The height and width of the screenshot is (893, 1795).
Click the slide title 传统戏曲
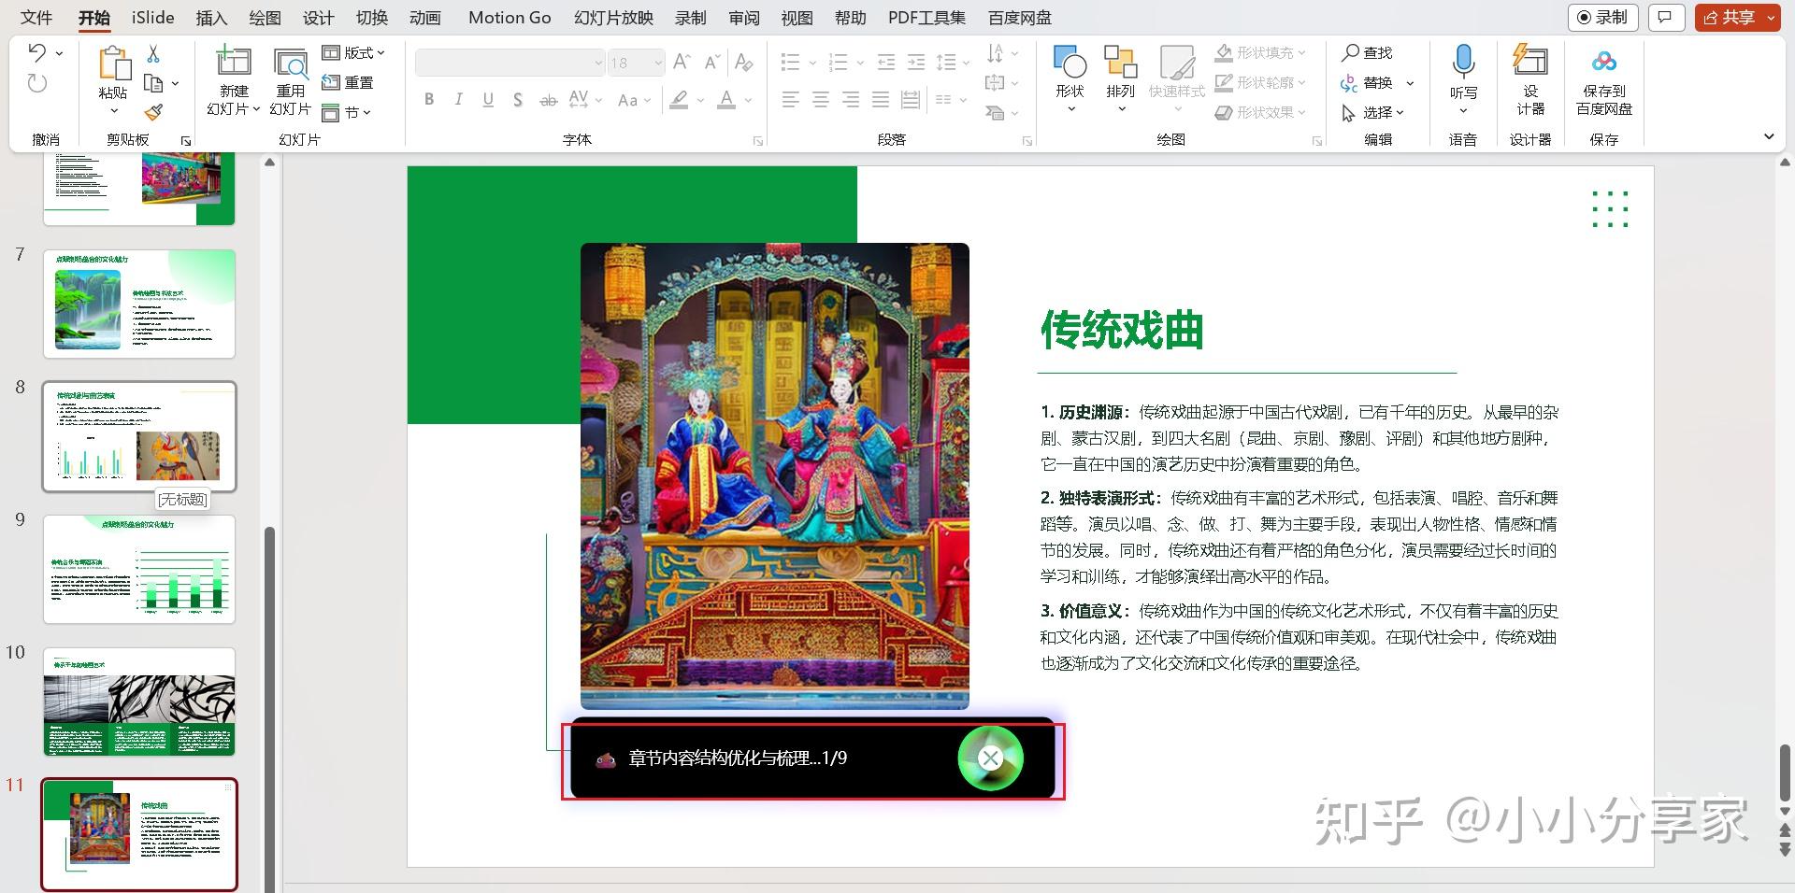[1122, 330]
